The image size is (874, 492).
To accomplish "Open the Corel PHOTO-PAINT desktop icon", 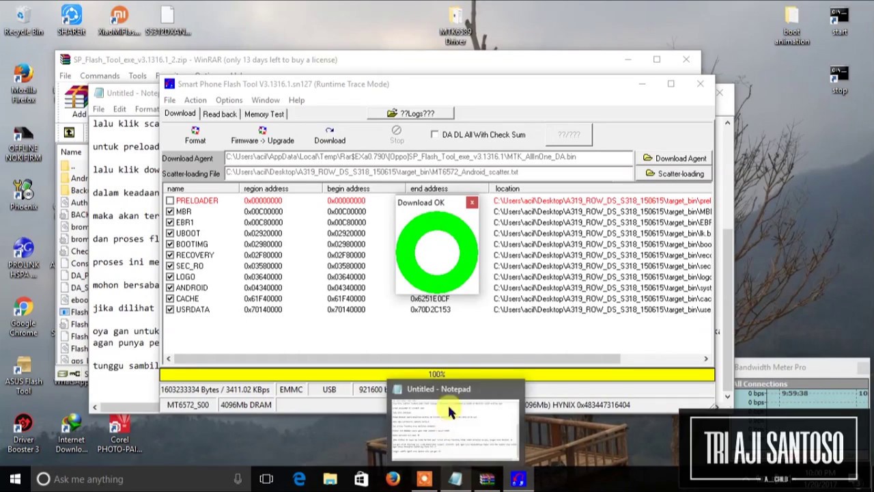I will [119, 433].
